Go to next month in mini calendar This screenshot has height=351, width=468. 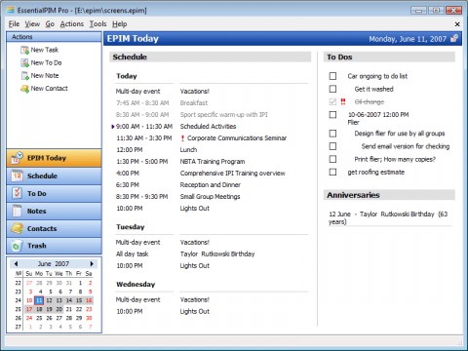pyautogui.click(x=92, y=263)
